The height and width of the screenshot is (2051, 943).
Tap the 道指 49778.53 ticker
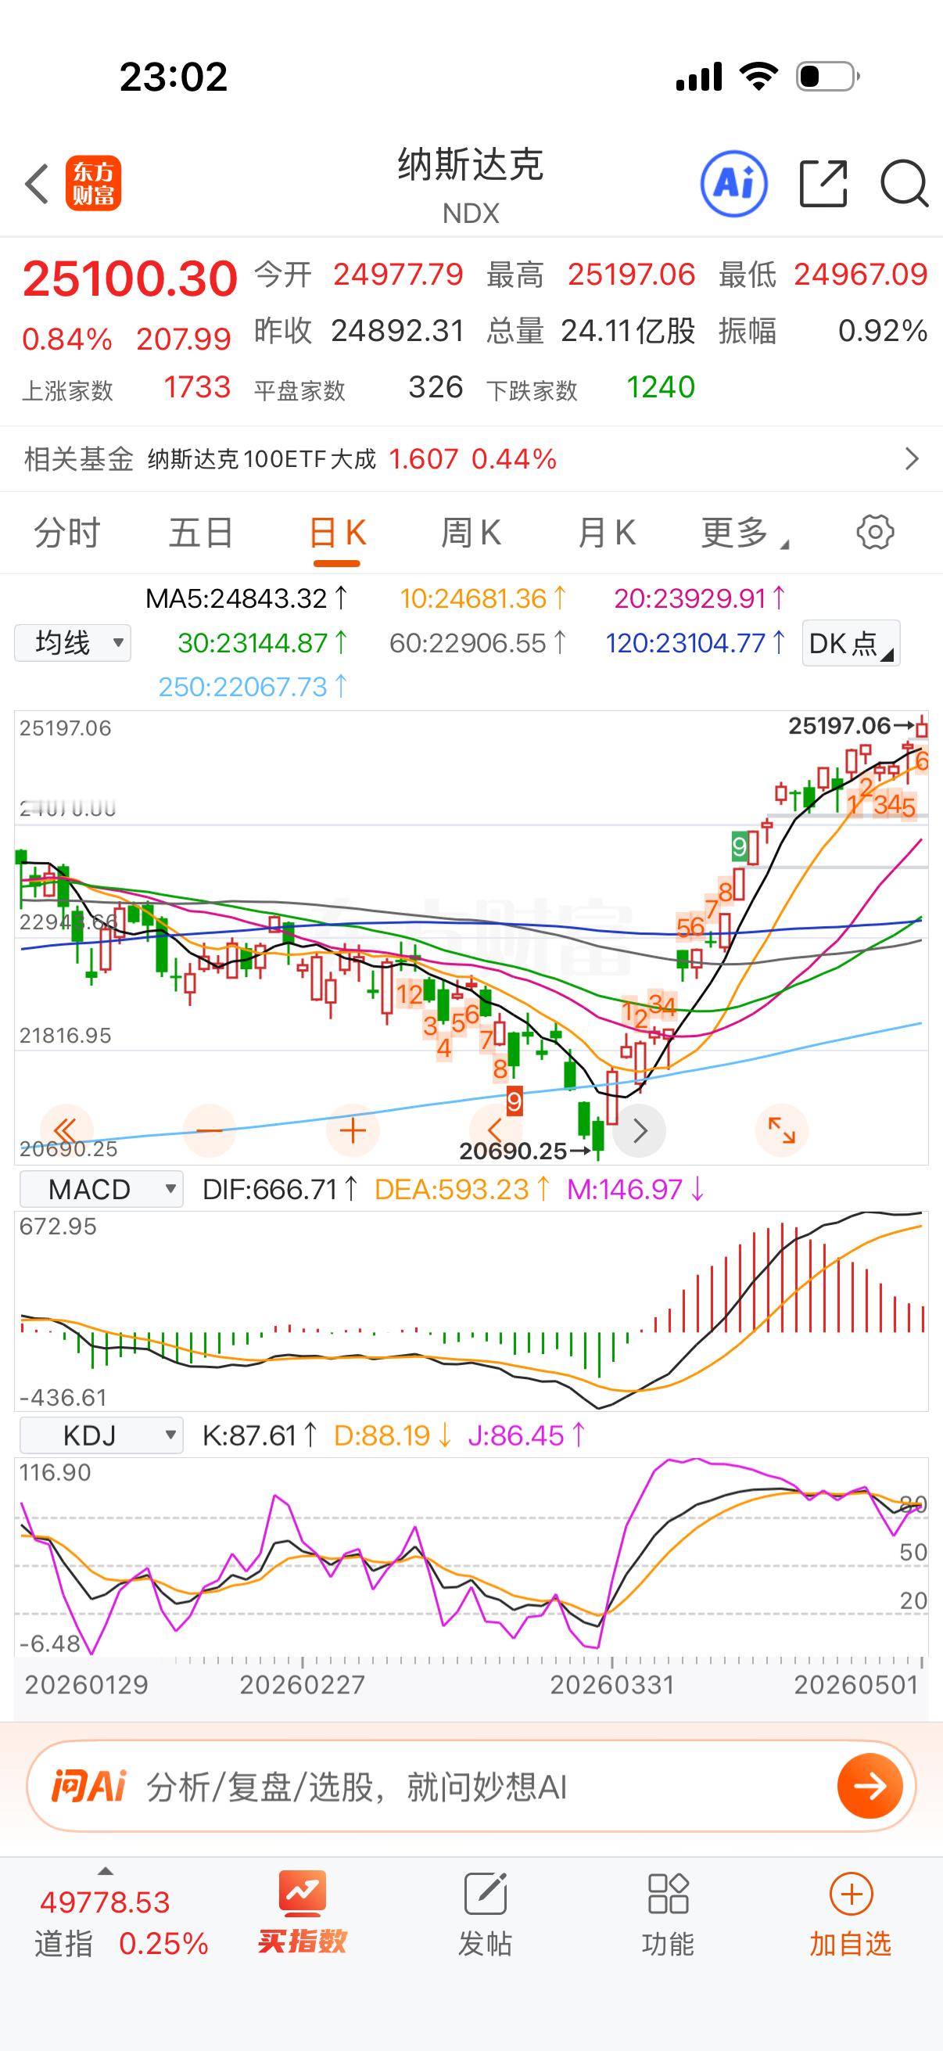(x=121, y=1922)
